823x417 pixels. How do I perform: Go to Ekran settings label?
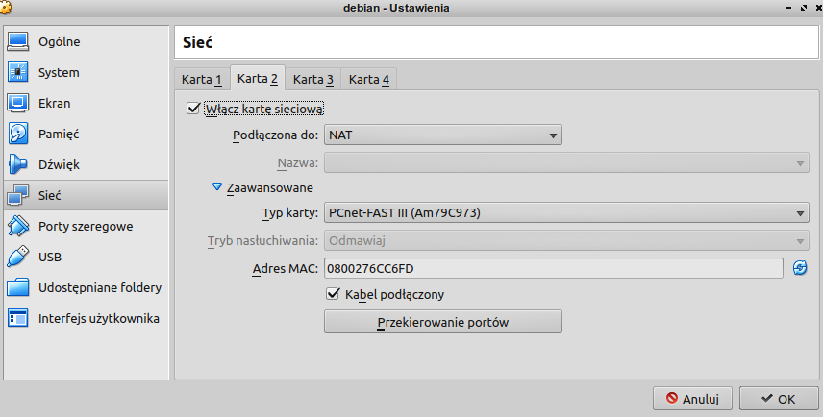click(x=54, y=103)
